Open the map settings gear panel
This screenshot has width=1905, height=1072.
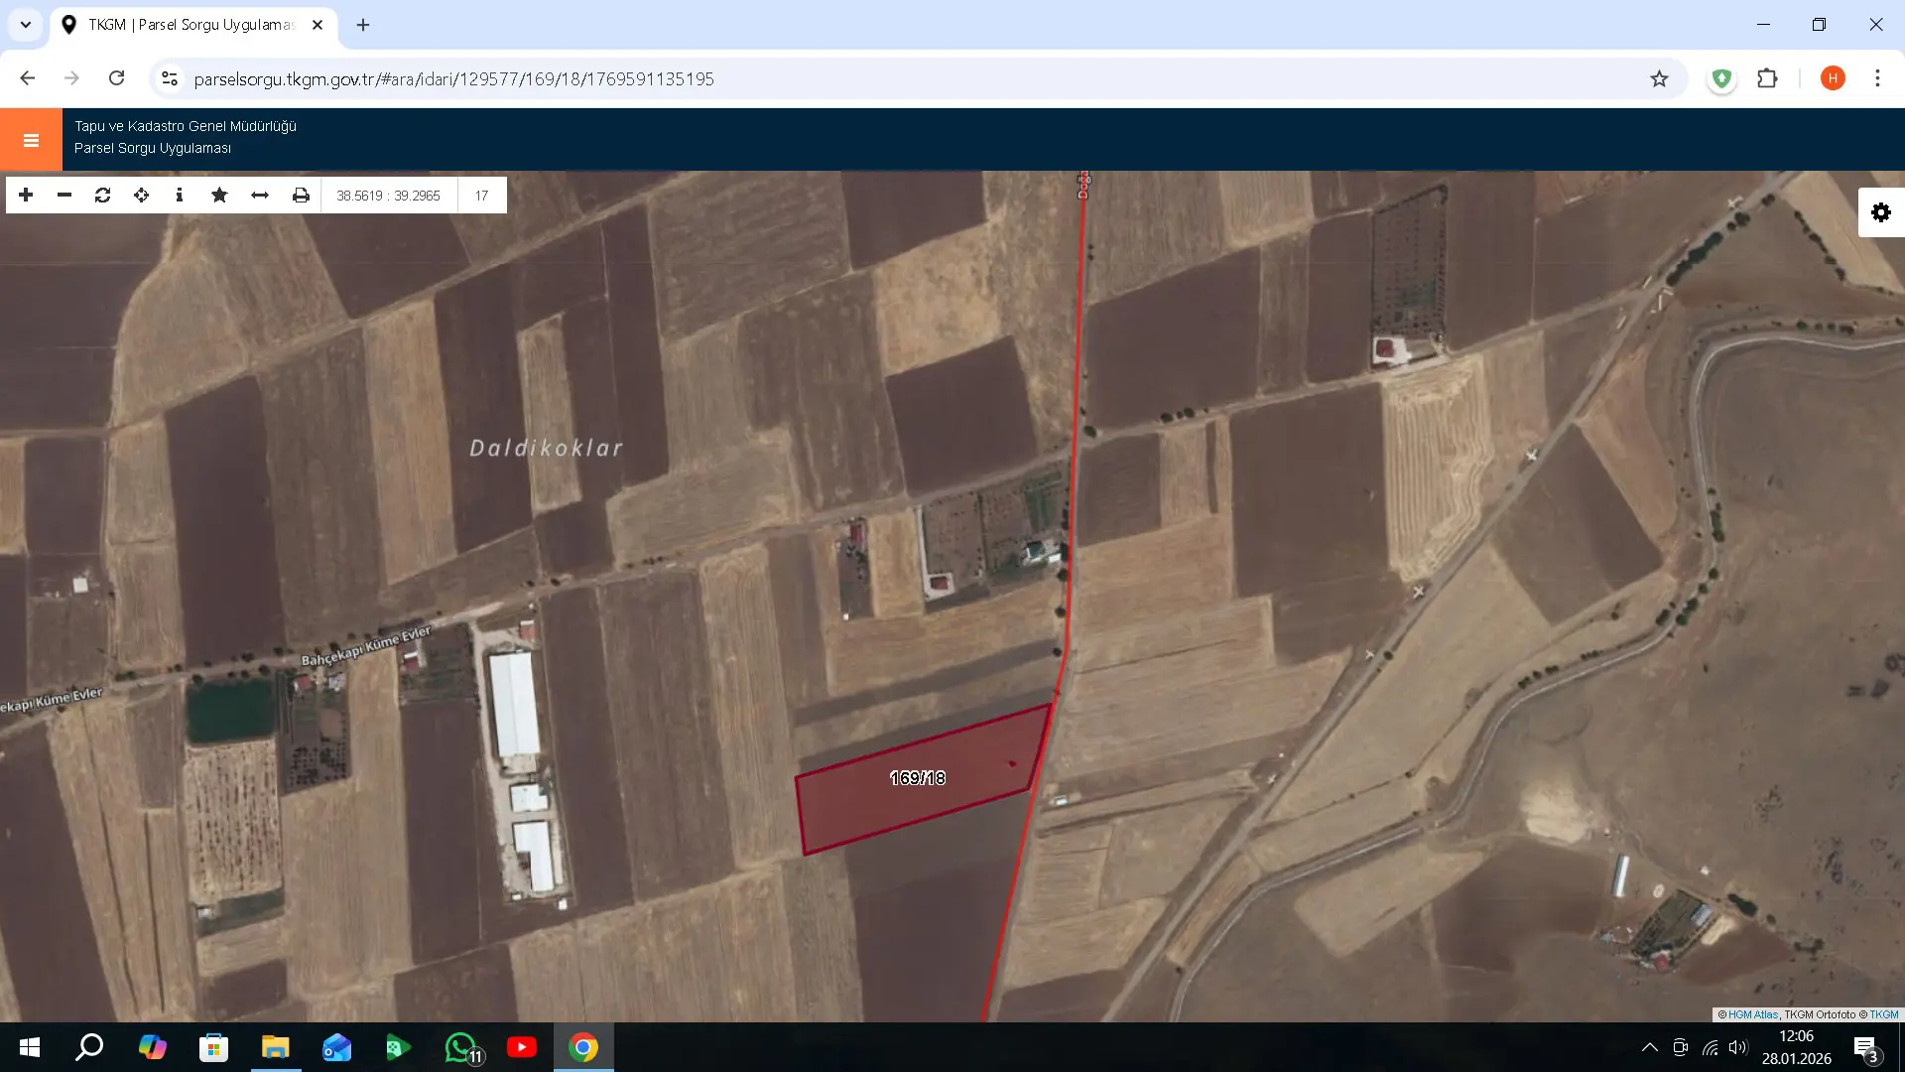(x=1881, y=212)
